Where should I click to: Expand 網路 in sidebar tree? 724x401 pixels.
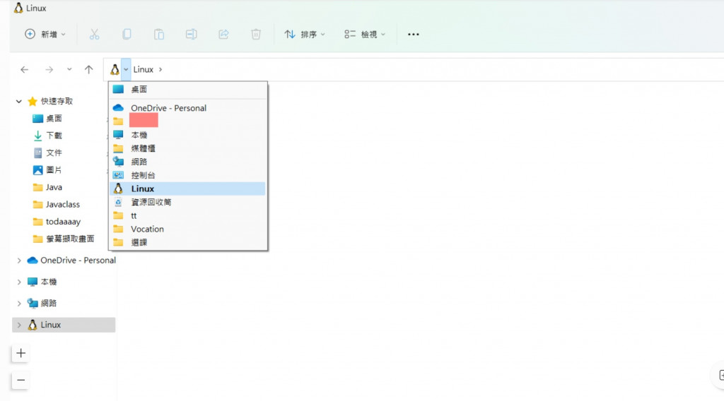click(19, 304)
